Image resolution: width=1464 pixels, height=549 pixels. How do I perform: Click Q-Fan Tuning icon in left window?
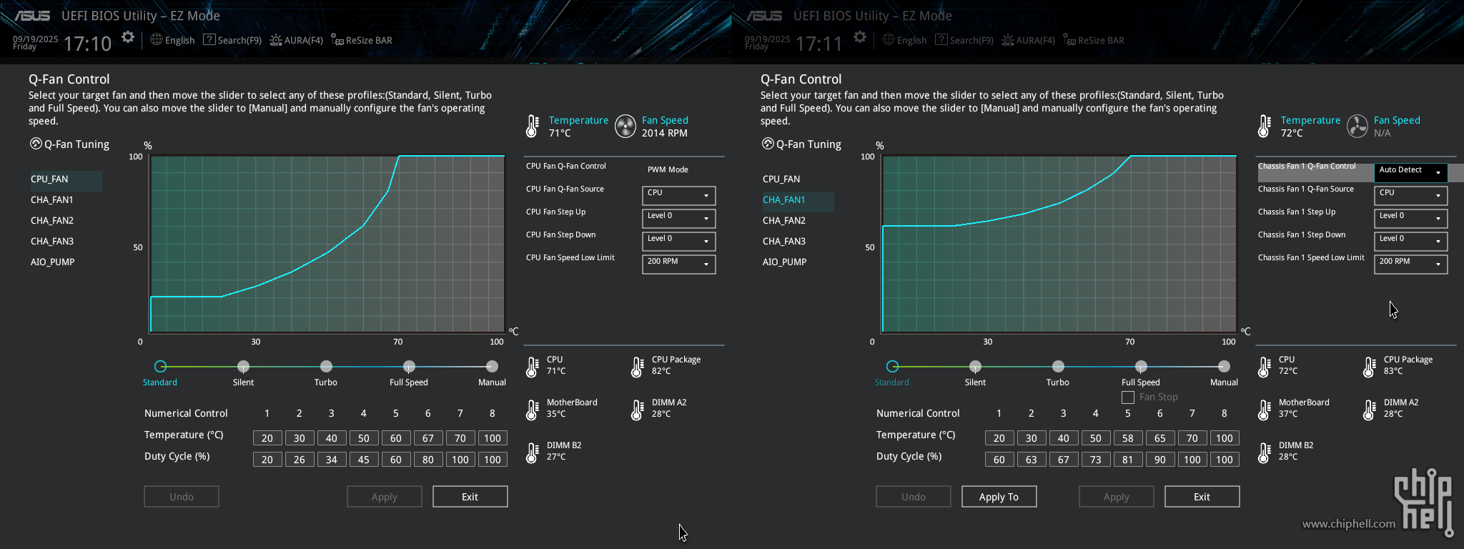[x=36, y=144]
